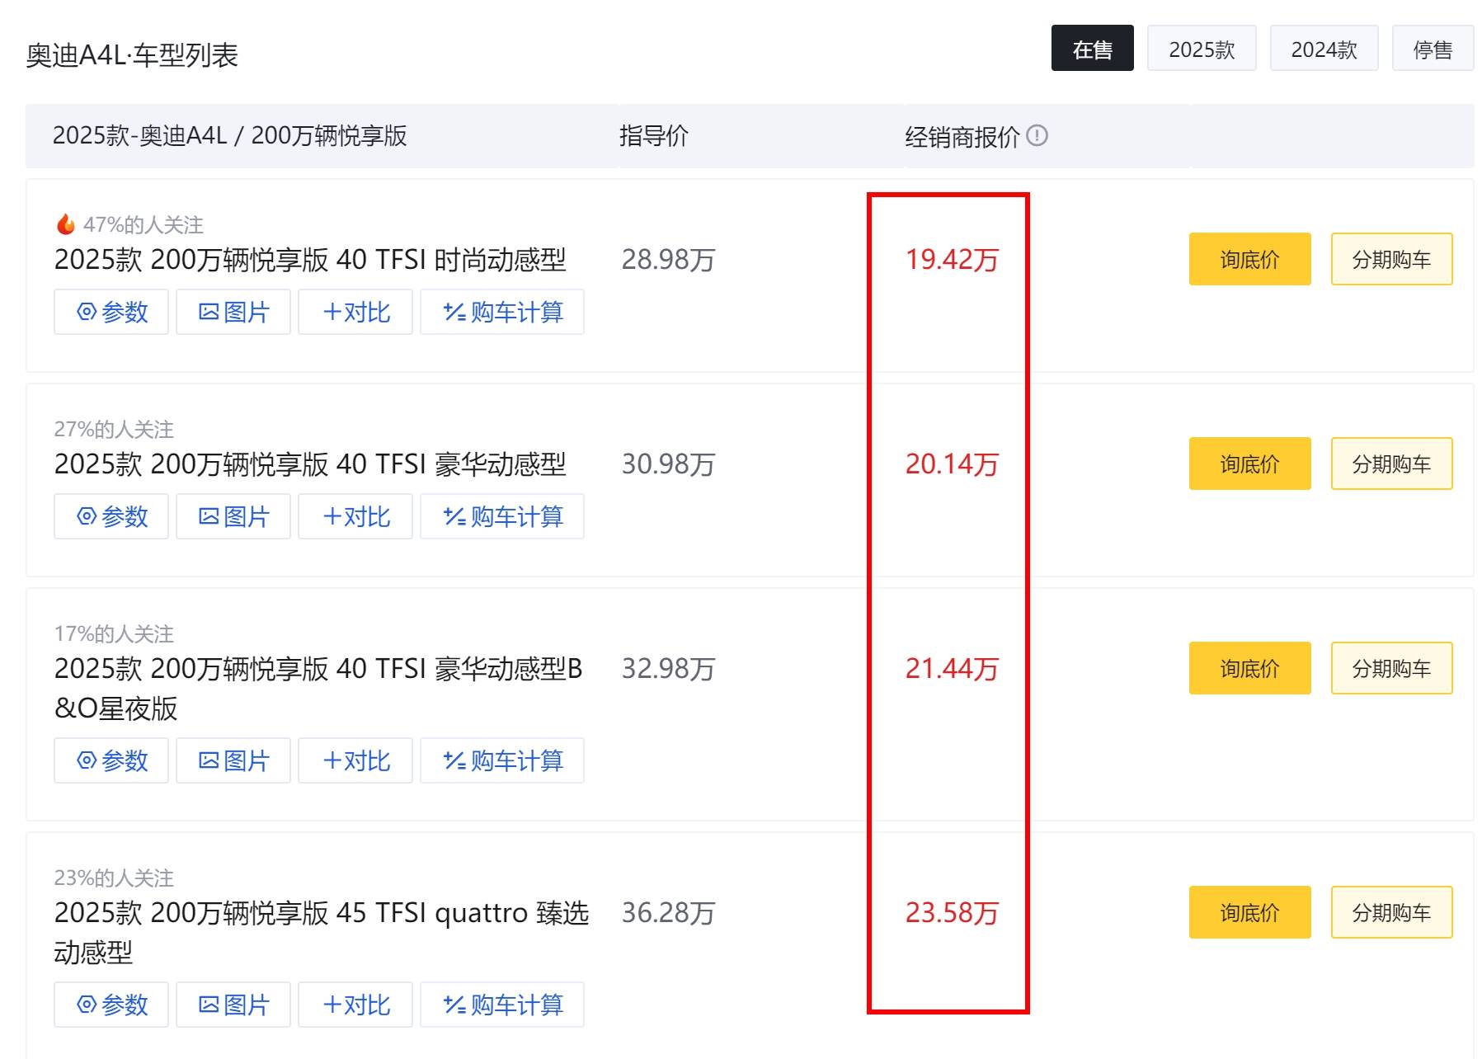This screenshot has height=1059, width=1482.
Task: View 图片 for the 豪华动感型 model
Action: [x=233, y=517]
